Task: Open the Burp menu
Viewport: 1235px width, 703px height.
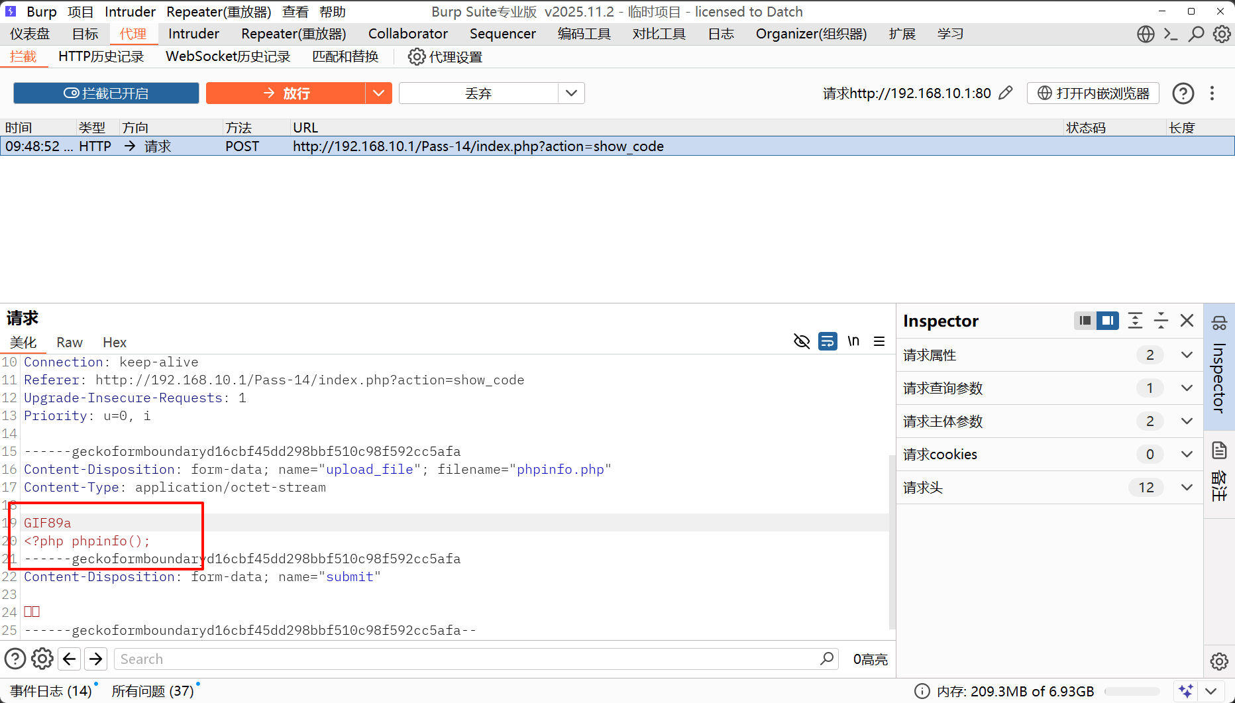Action: tap(42, 12)
